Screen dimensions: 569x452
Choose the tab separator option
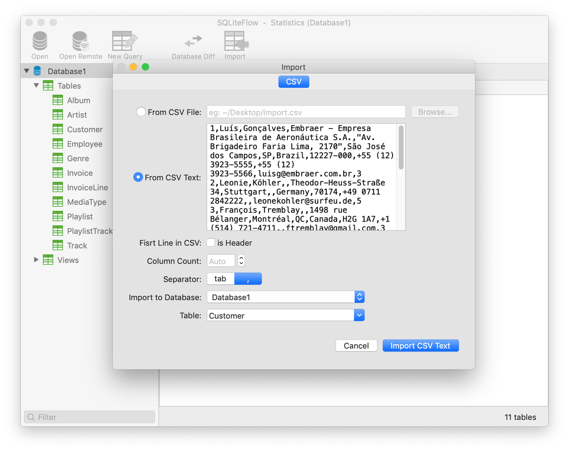point(220,279)
